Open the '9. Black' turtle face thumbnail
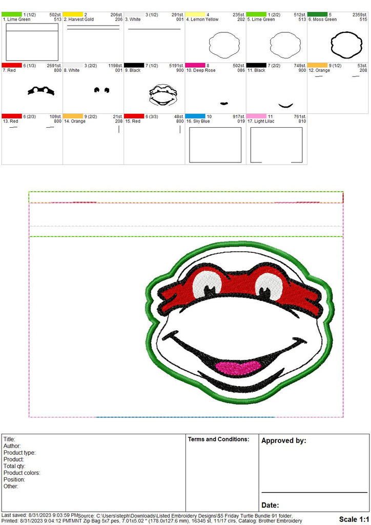 (163, 95)
